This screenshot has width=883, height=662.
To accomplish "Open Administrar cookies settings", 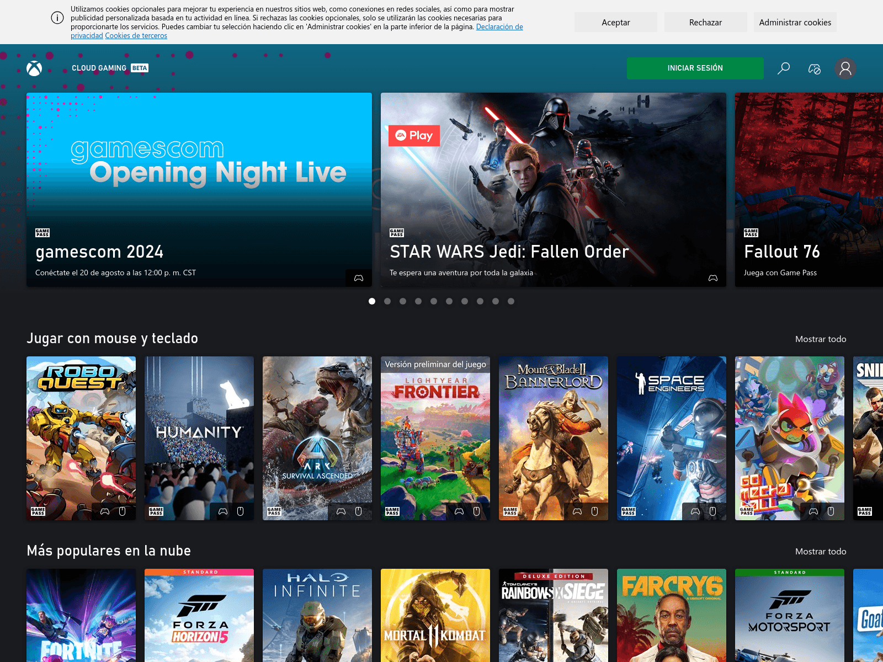I will click(x=795, y=22).
